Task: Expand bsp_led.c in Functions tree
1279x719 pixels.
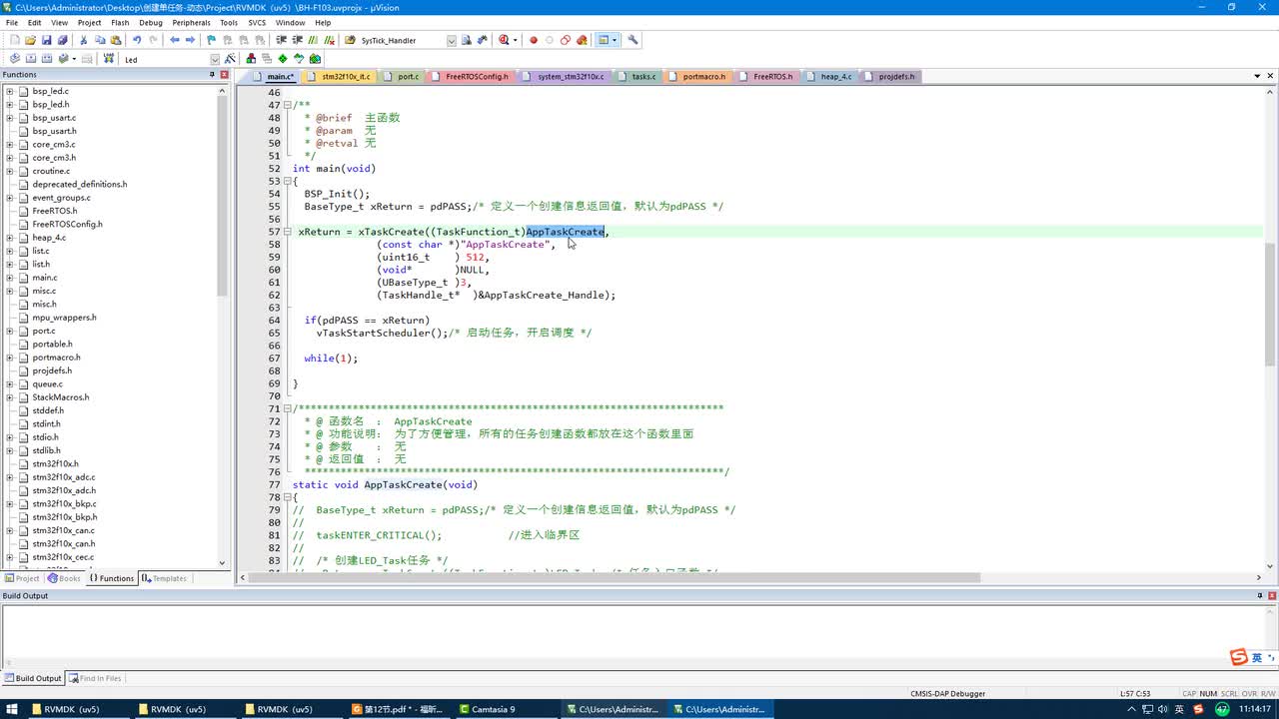Action: click(10, 91)
